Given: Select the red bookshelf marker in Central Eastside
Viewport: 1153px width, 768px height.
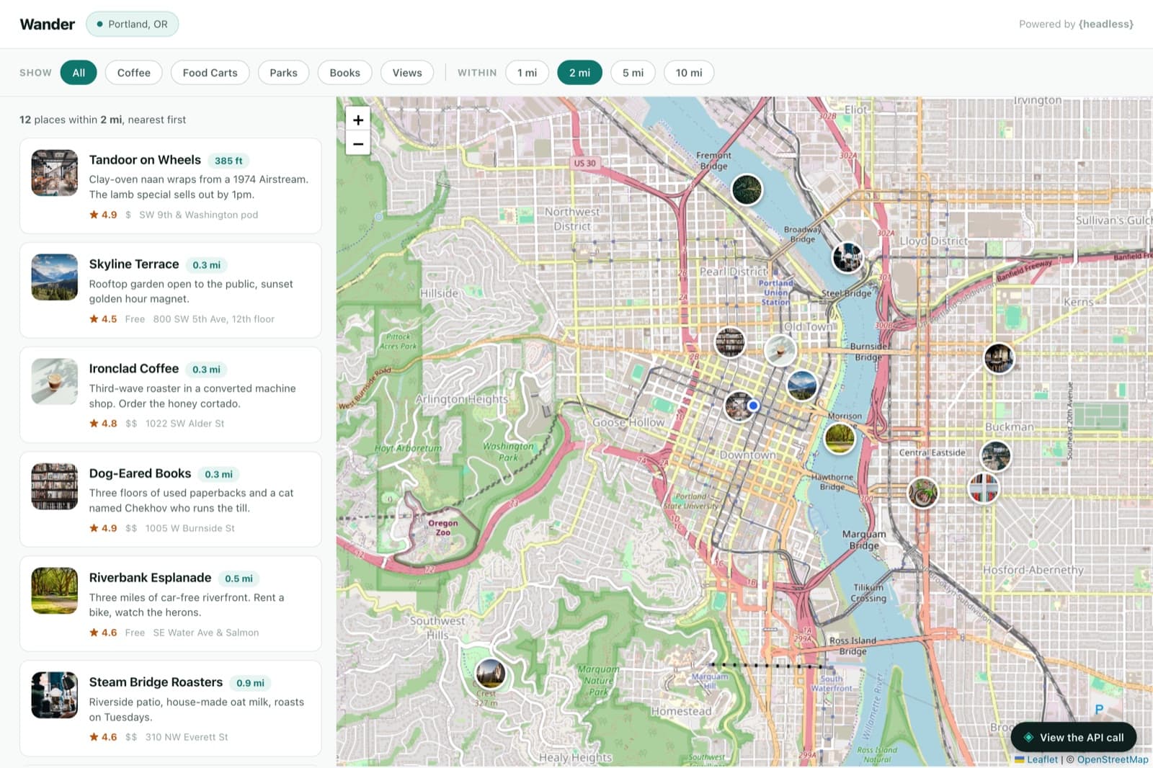Looking at the screenshot, I should tap(984, 488).
